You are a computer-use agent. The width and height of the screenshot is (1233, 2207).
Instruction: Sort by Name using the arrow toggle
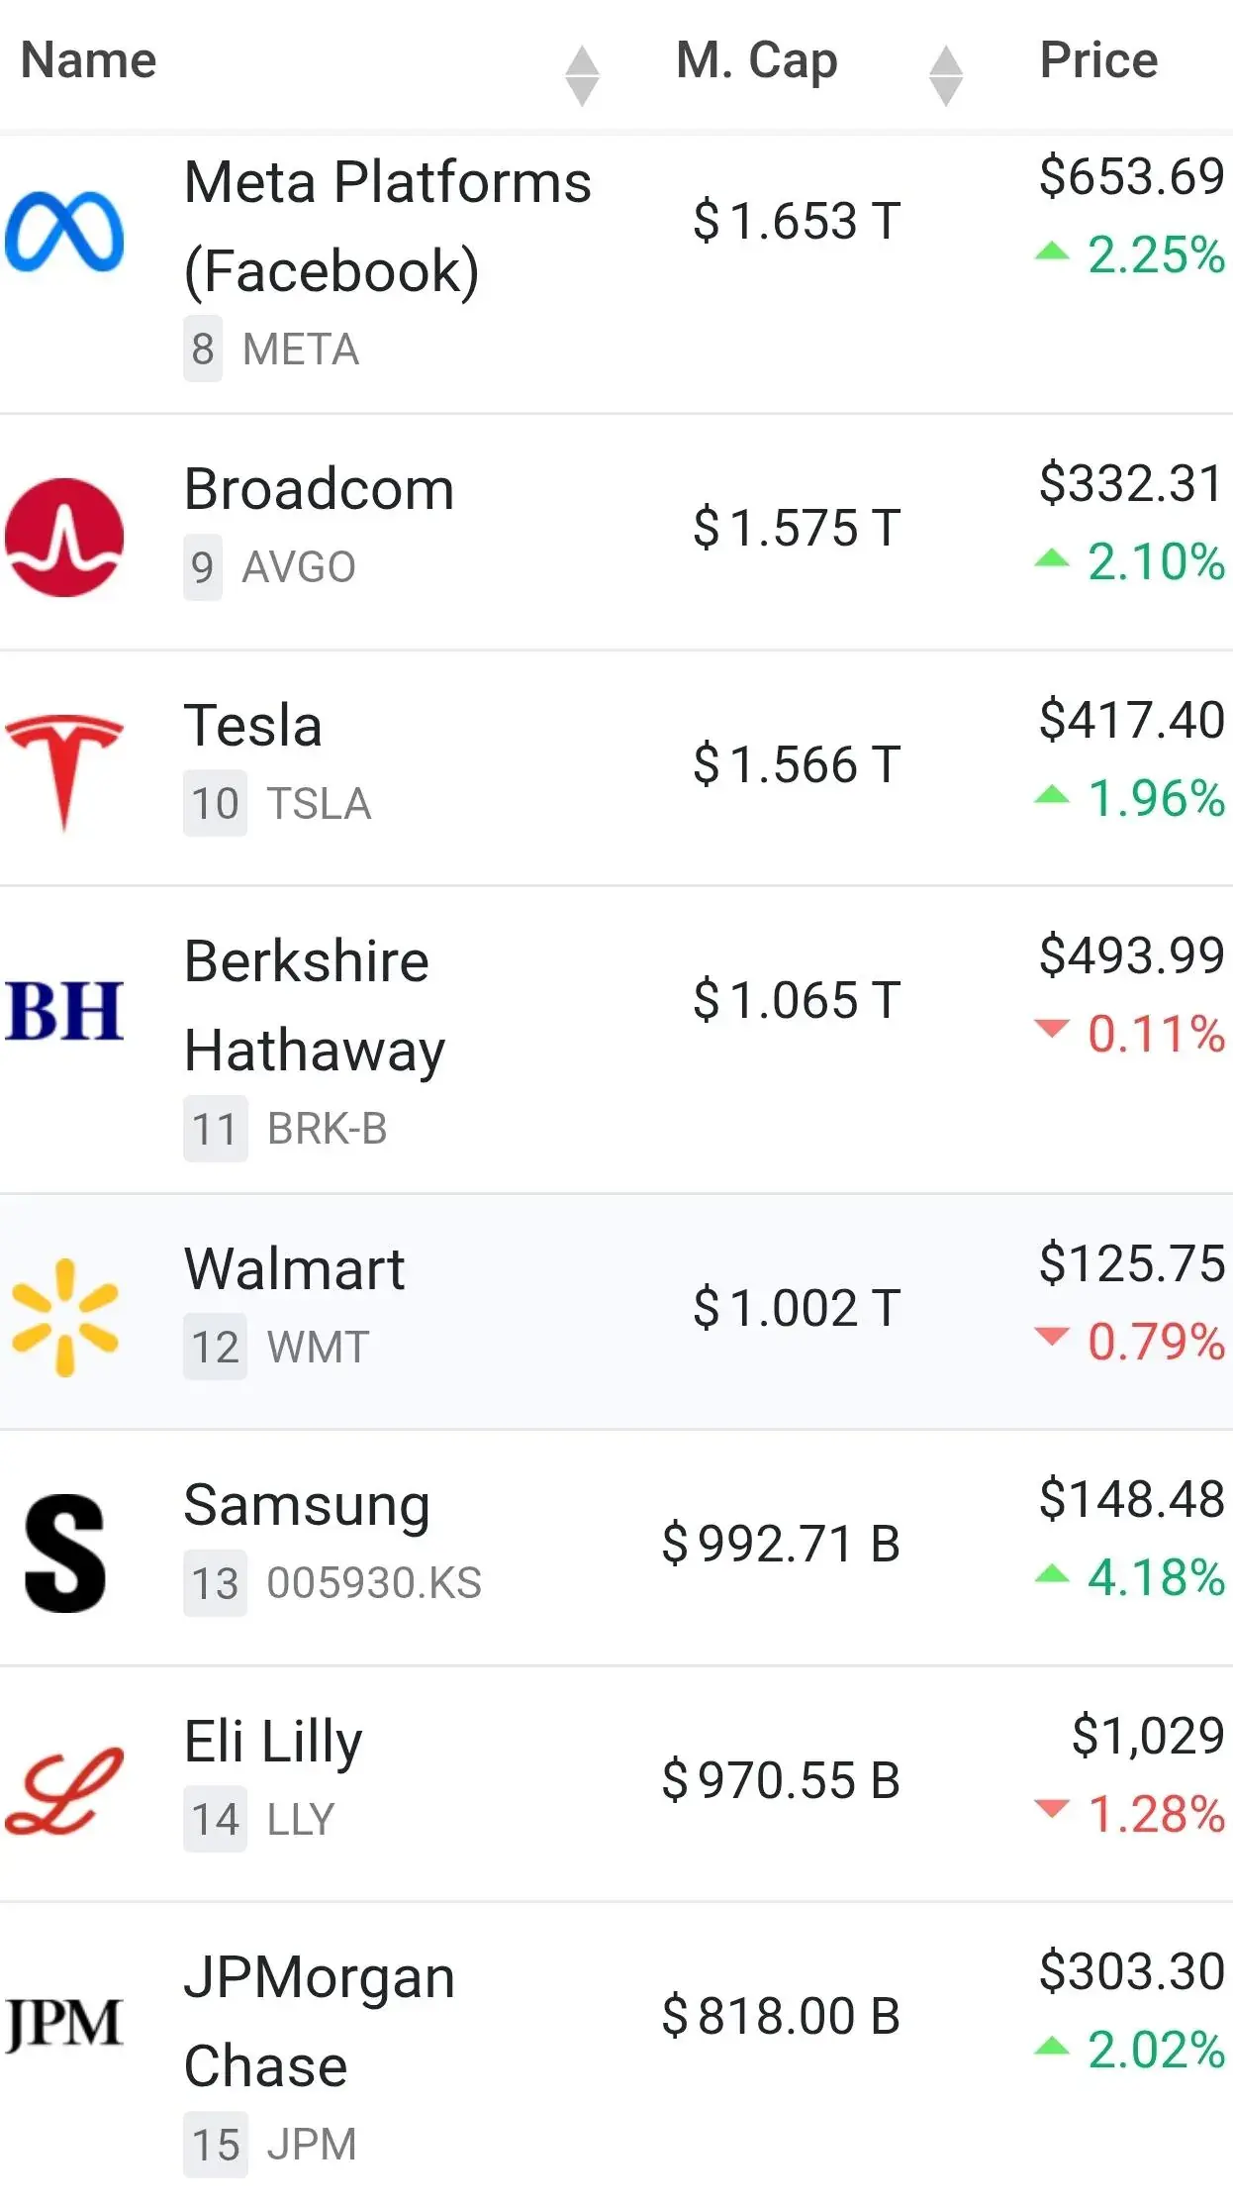pos(582,75)
